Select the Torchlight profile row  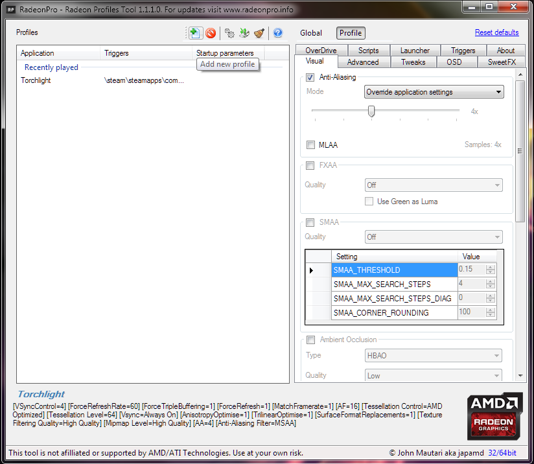[x=150, y=80]
